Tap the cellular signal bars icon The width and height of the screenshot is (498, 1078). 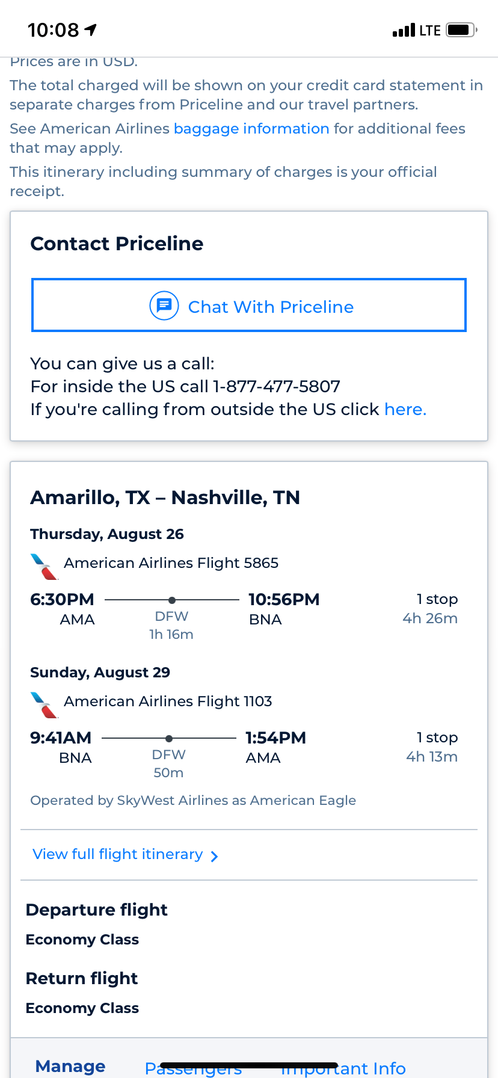tap(404, 31)
